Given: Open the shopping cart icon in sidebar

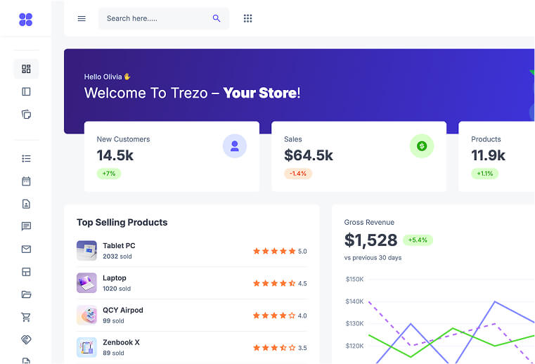Looking at the screenshot, I should (26, 317).
